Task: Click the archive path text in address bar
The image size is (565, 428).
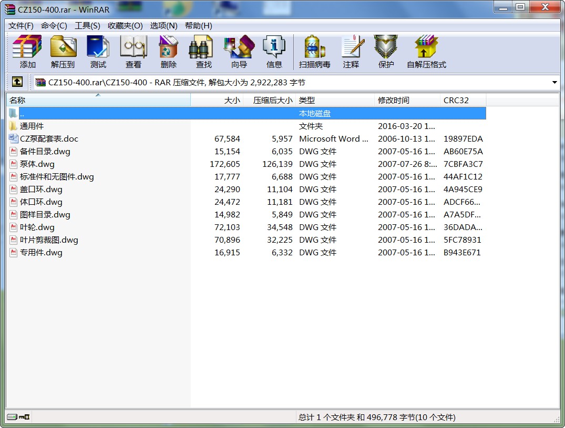Action: pyautogui.click(x=177, y=82)
